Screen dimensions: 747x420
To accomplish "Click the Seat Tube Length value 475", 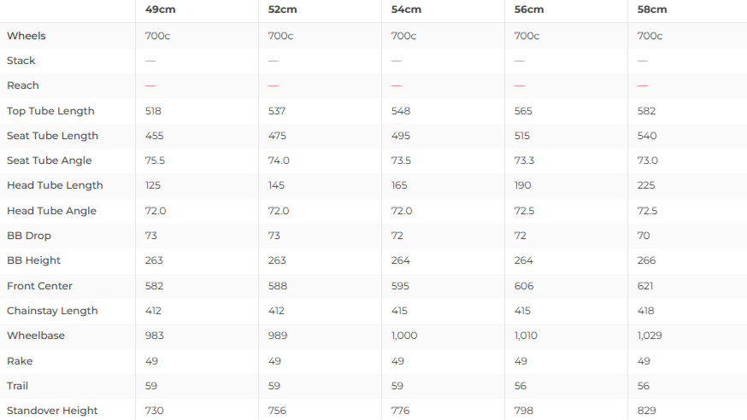I will 277,136.
